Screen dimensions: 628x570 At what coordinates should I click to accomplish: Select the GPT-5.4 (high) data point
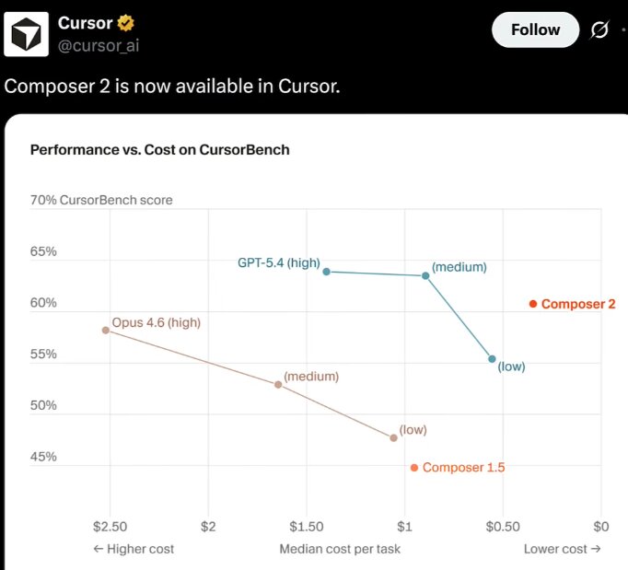click(327, 271)
